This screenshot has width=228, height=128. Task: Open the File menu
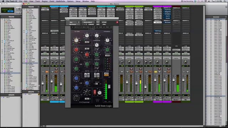click(x=21, y=1)
